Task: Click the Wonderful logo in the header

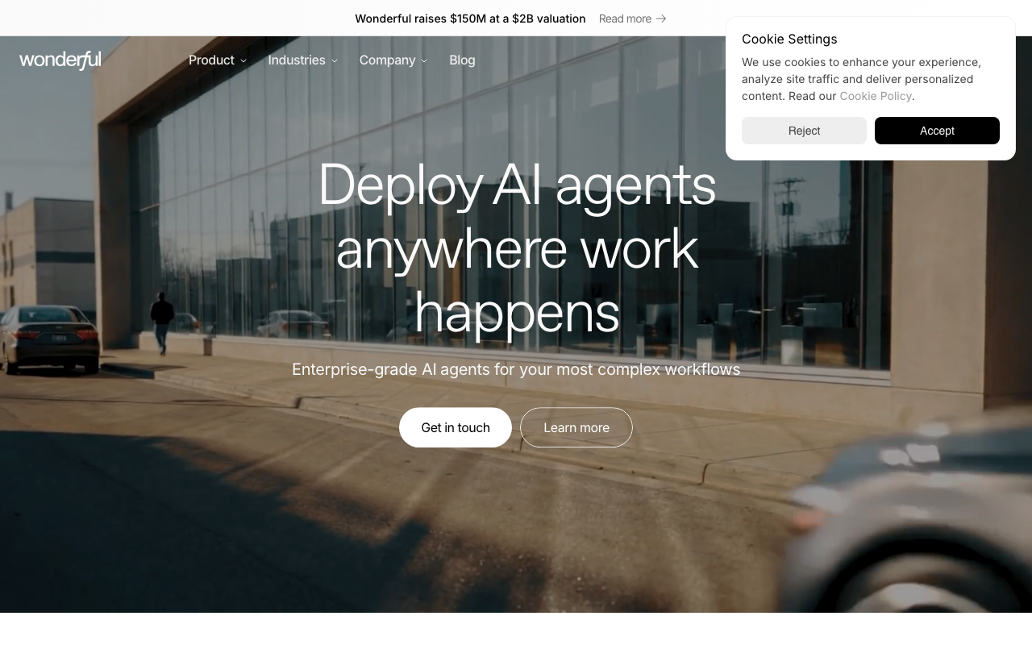Action: pyautogui.click(x=60, y=60)
